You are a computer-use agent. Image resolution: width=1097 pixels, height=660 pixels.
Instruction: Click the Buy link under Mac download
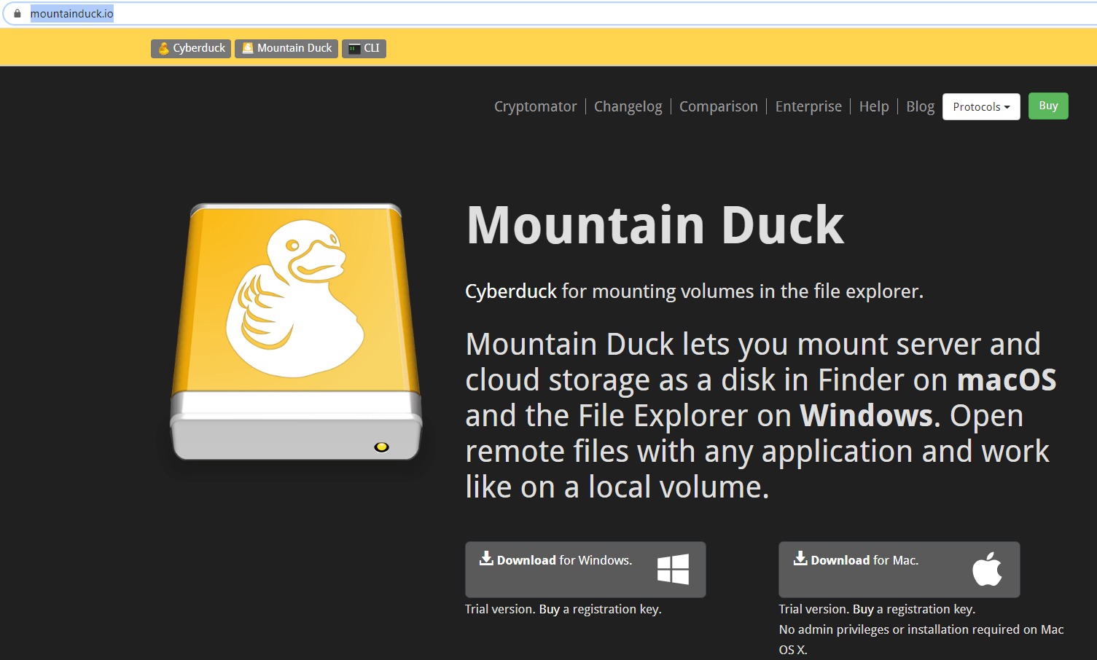(863, 609)
